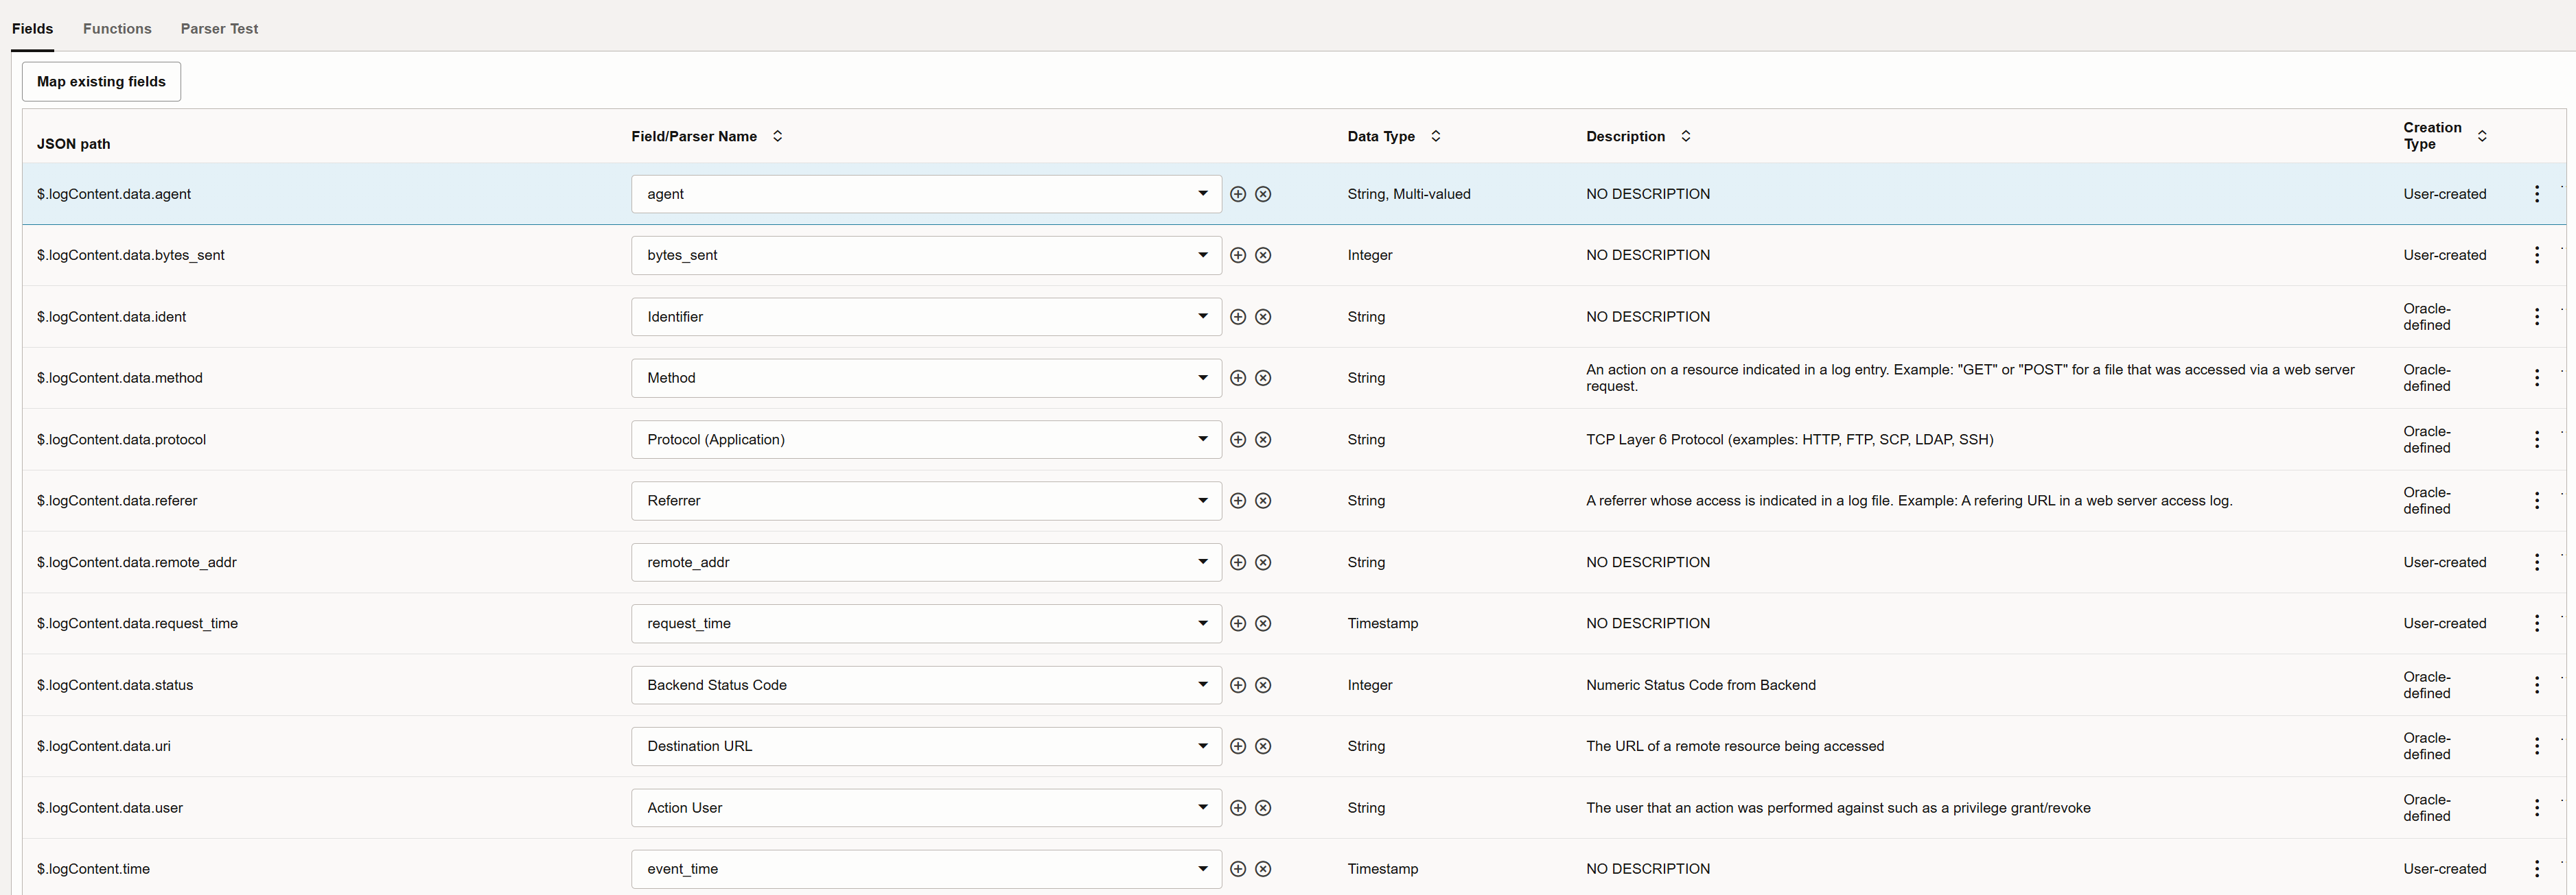
Task: Sort by Description column
Action: pos(1685,136)
